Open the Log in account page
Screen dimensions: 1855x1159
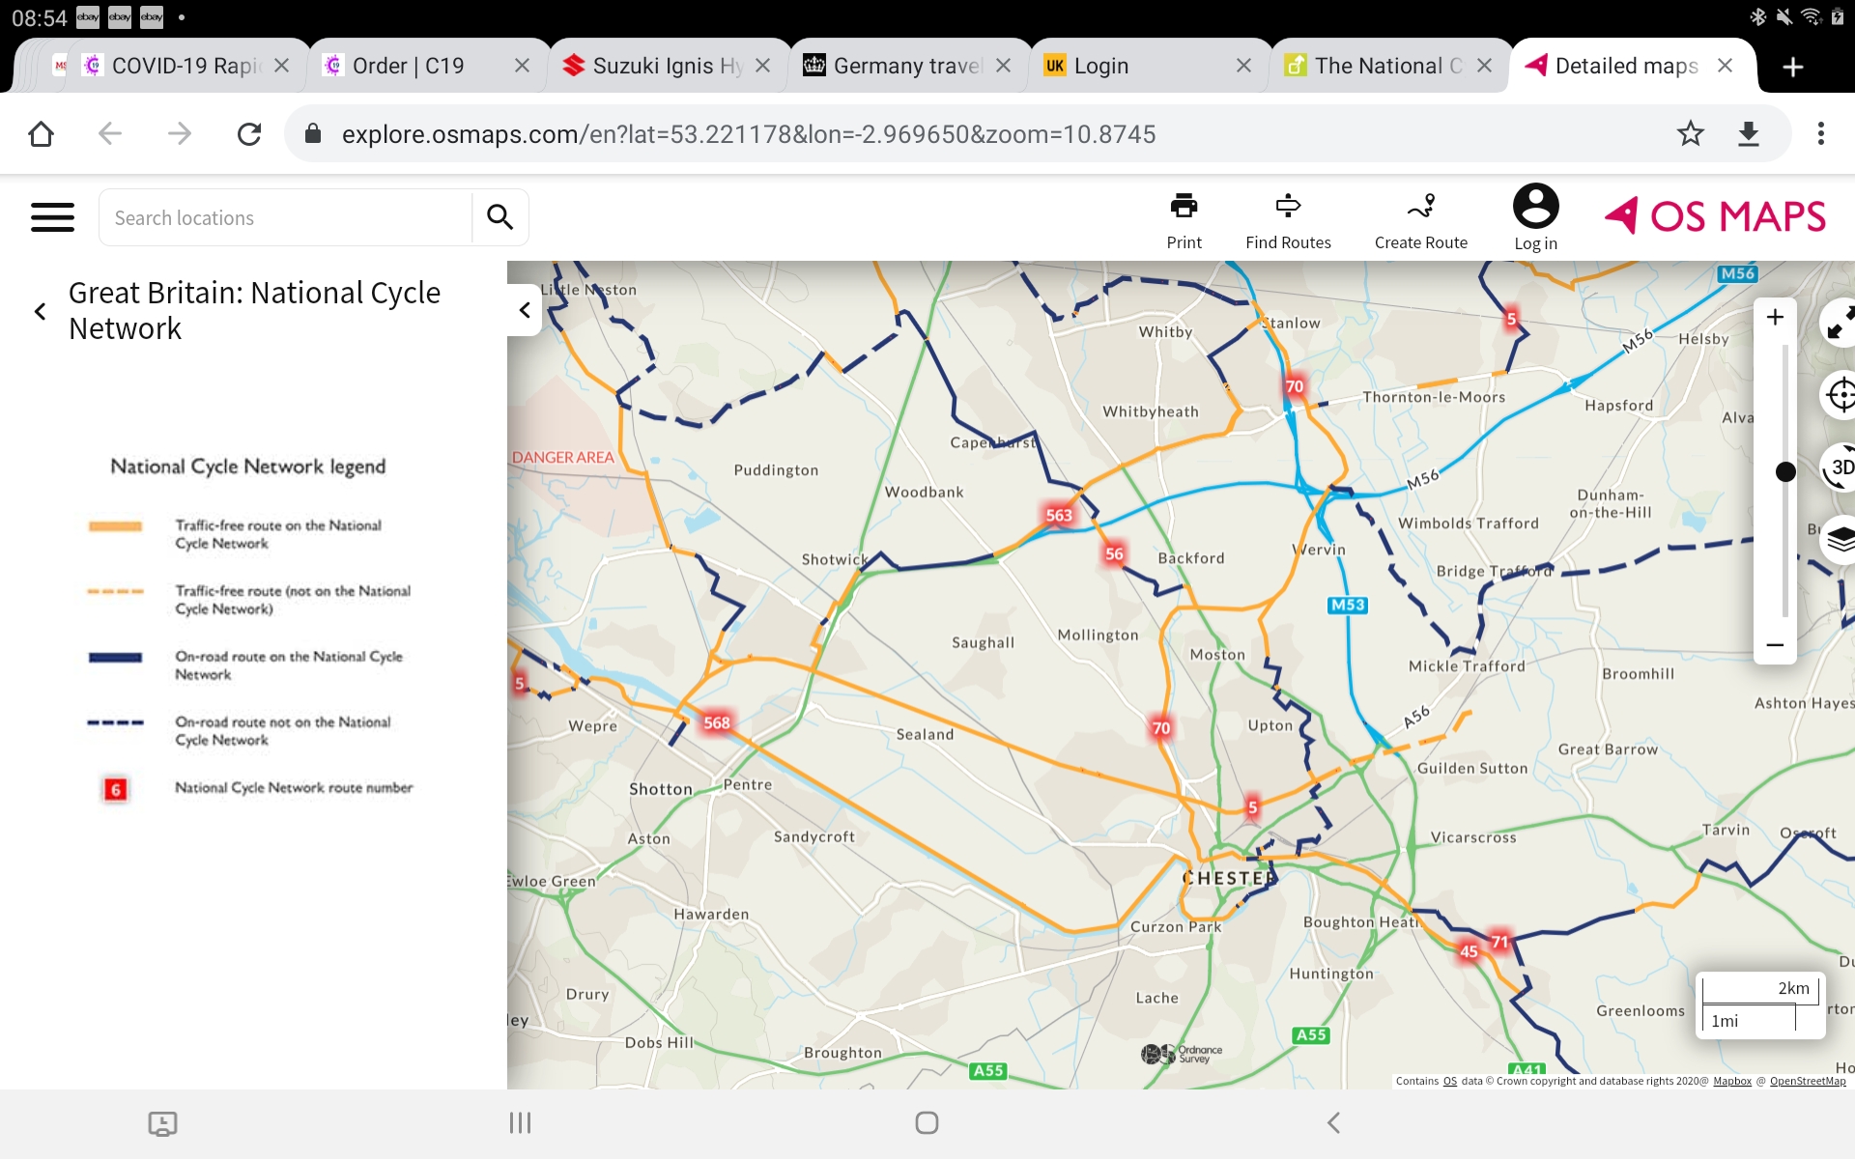click(x=1535, y=217)
